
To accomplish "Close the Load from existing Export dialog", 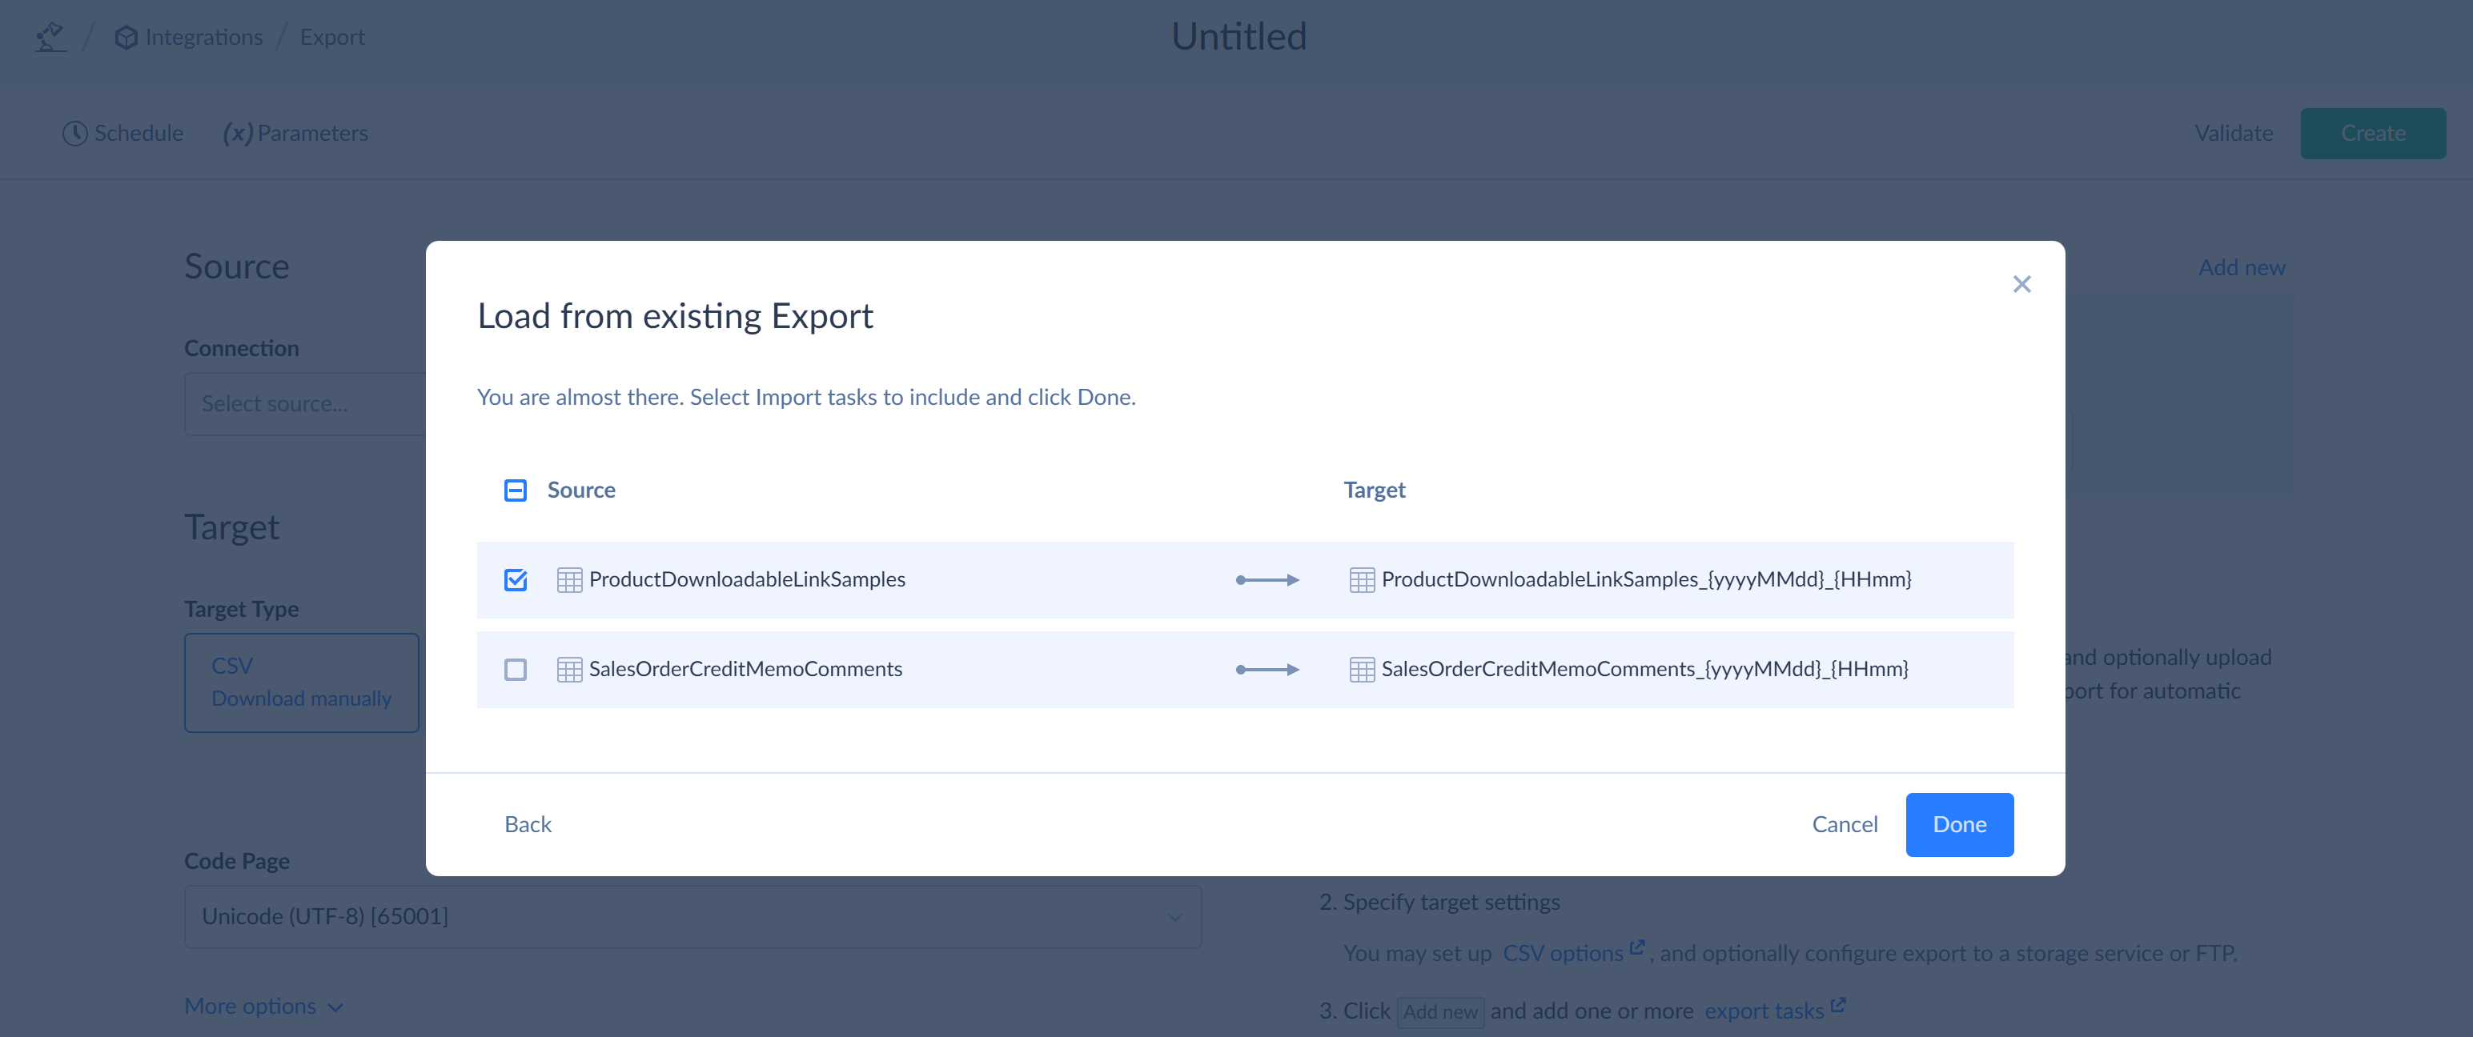I will 2021,284.
